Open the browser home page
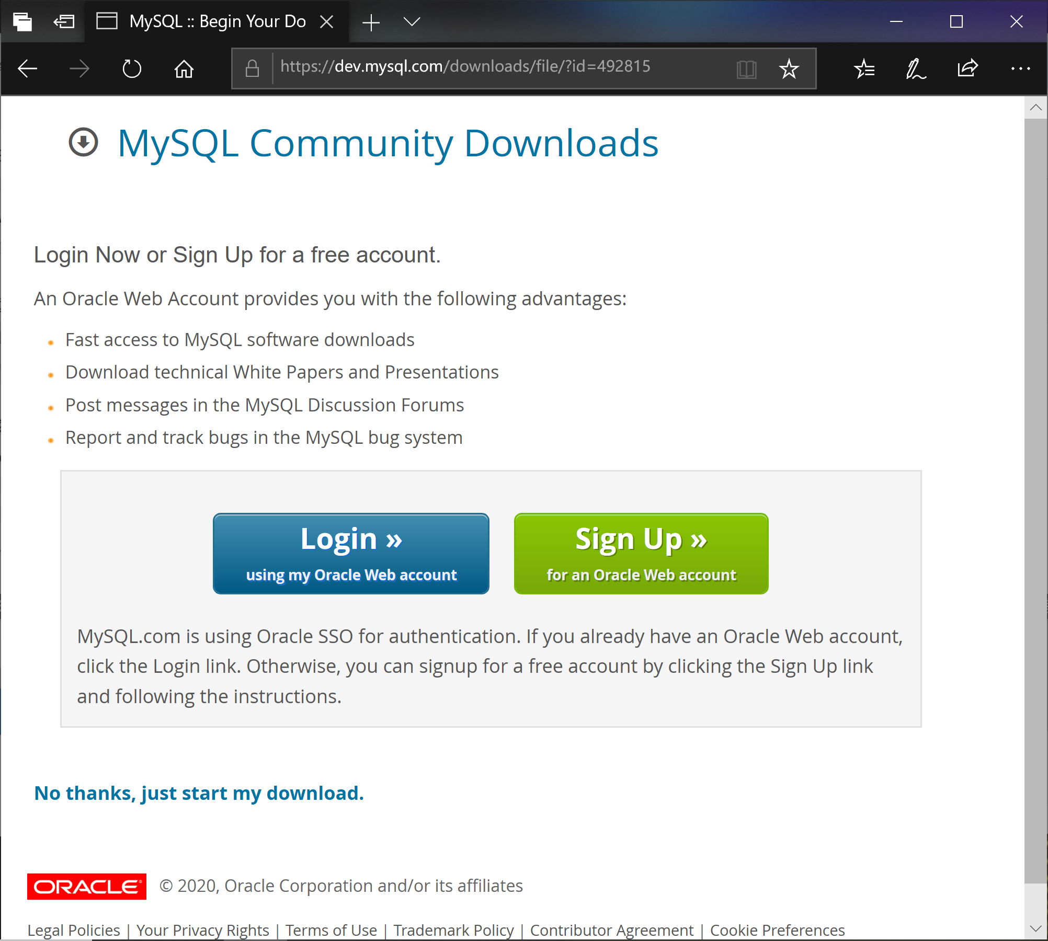This screenshot has height=941, width=1048. [x=183, y=68]
